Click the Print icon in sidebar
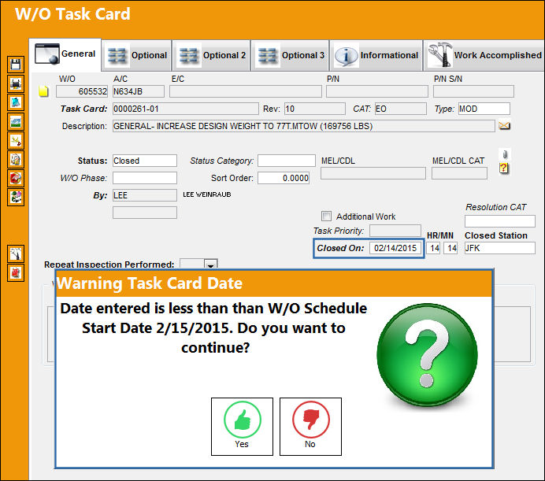Viewport: 545px width, 481px height. click(16, 83)
